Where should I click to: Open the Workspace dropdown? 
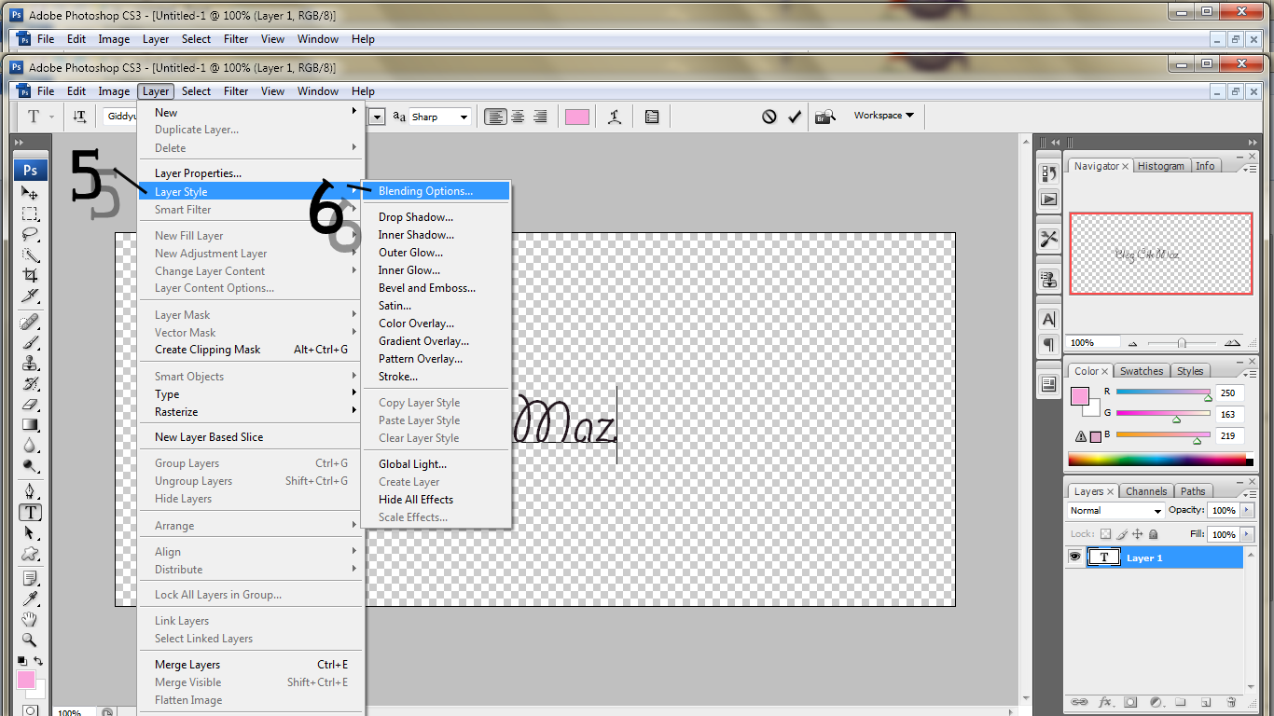click(x=884, y=116)
